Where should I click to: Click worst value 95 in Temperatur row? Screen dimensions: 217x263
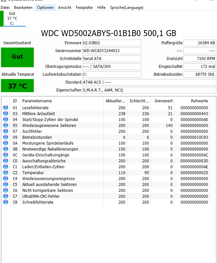point(147,172)
